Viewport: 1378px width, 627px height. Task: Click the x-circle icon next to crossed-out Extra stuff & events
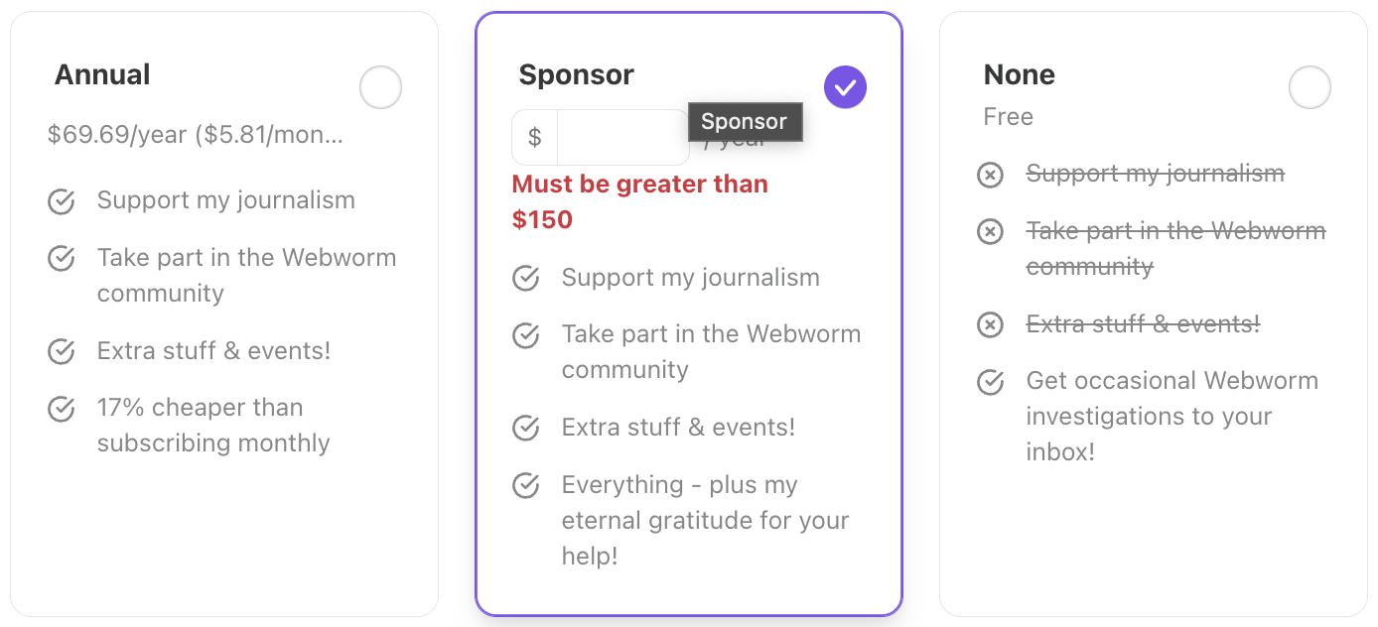click(x=990, y=324)
